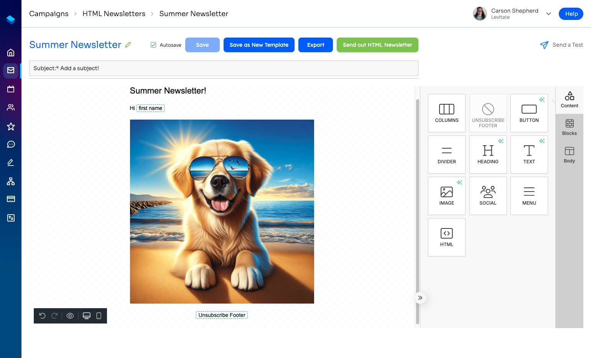This screenshot has height=358, width=591.
Task: Click the editor vertical scrollbar
Action: coord(418,212)
